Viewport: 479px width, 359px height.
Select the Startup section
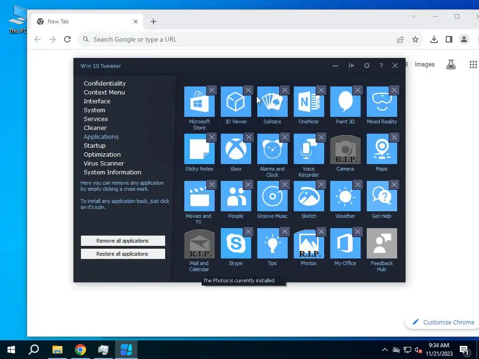tap(94, 146)
